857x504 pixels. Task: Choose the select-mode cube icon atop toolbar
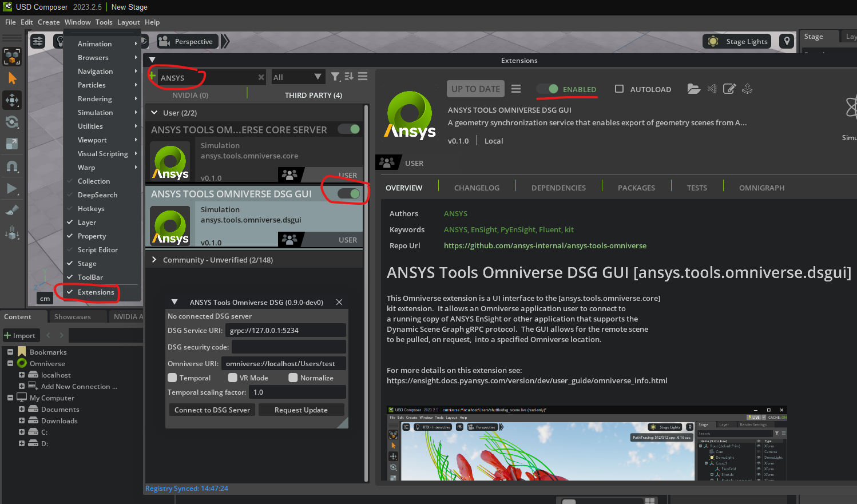pos(12,56)
